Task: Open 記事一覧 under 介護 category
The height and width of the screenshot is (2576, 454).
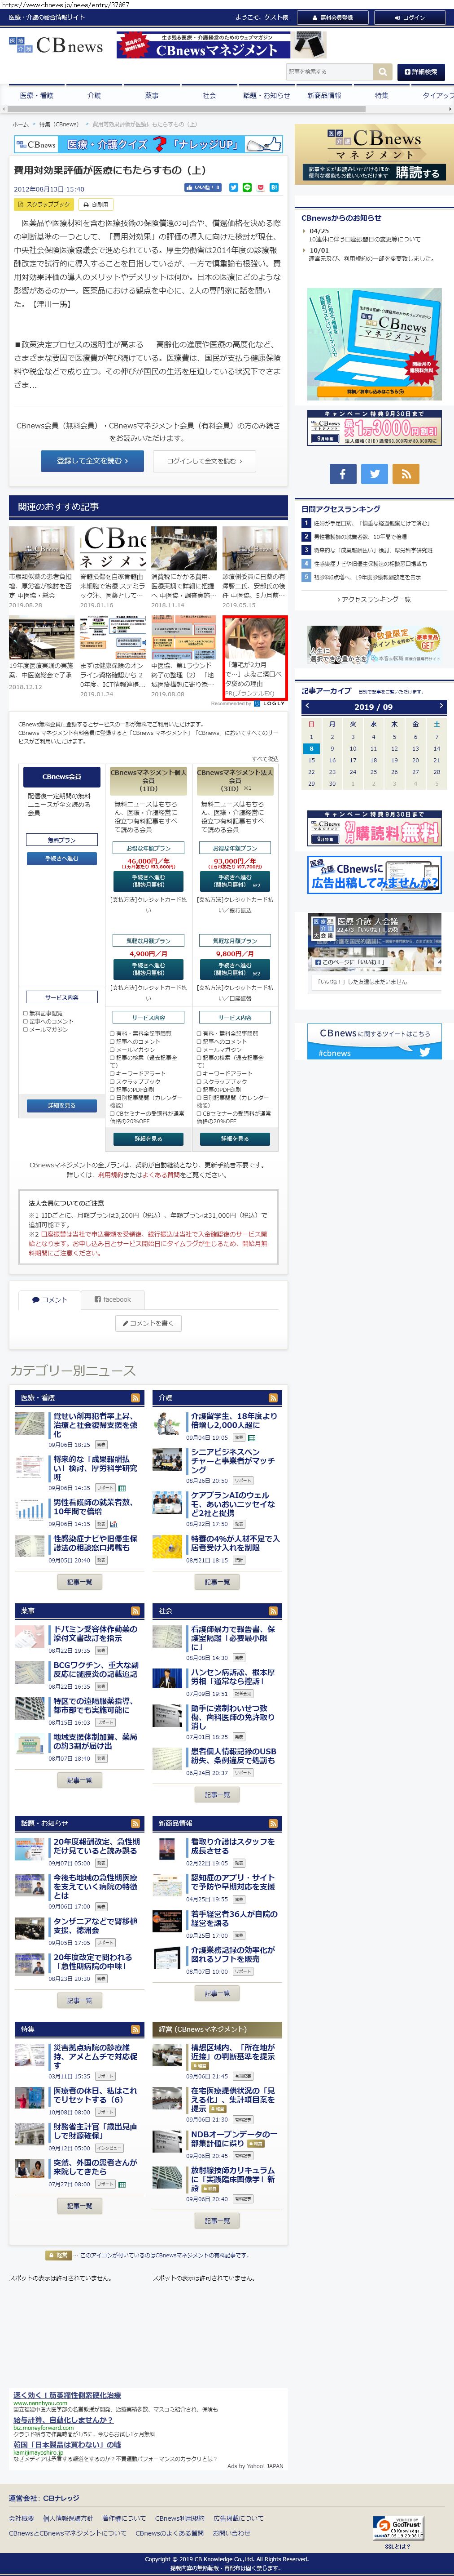Action: coord(218,1582)
